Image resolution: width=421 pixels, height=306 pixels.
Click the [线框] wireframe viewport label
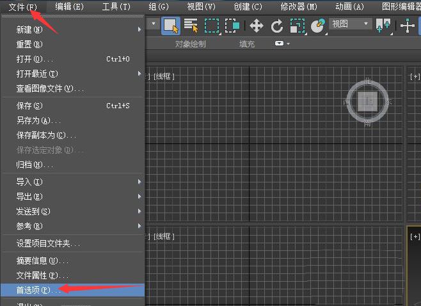click(164, 76)
